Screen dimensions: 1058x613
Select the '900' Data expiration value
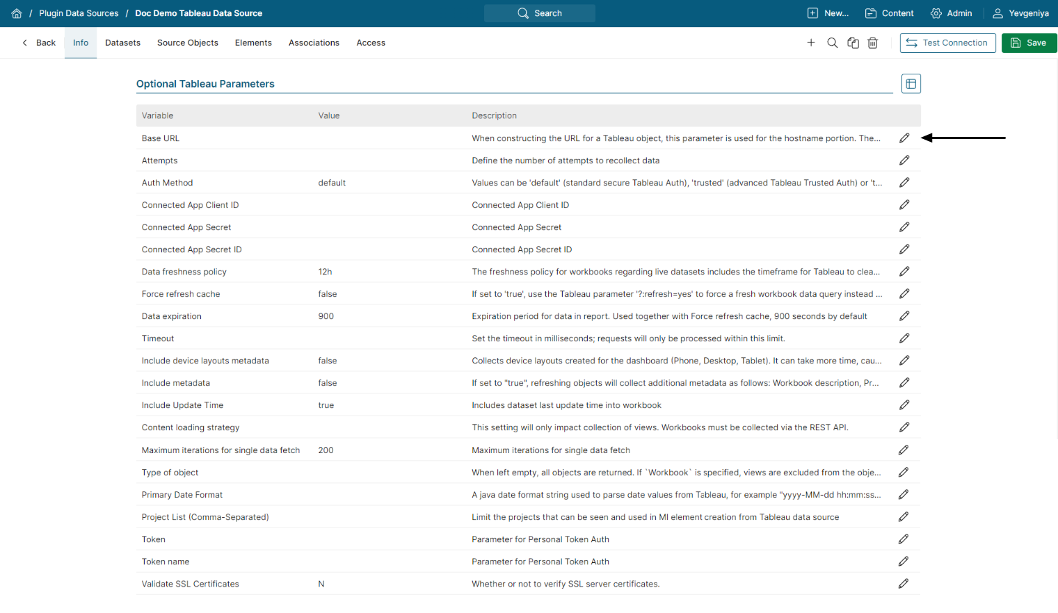[326, 316]
